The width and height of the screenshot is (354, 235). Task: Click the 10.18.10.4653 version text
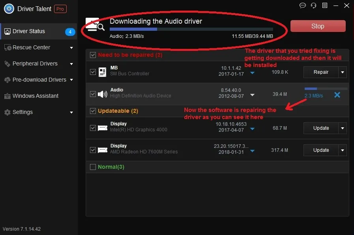pos(231,124)
